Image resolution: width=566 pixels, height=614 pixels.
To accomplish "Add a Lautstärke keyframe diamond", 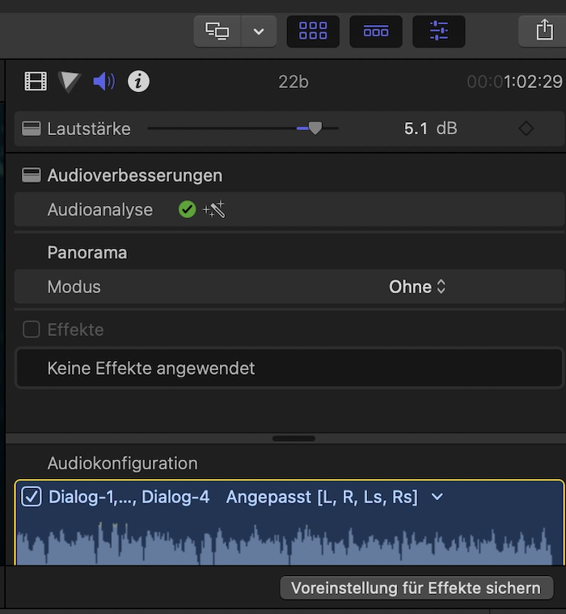I will 526,128.
